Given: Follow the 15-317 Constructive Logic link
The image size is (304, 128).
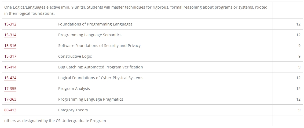Looking at the screenshot, I should point(10,56).
